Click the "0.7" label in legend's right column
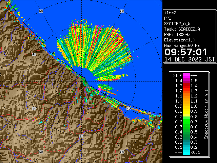This screenshot has height=163, width=217. tap(194, 122)
